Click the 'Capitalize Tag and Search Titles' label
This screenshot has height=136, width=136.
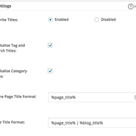coord(12,48)
